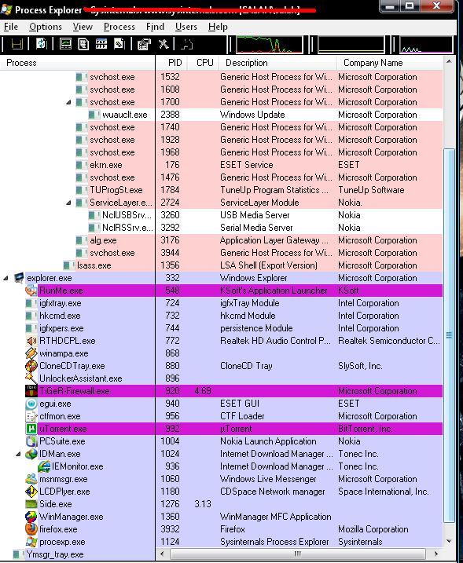This screenshot has width=463, height=563.
Task: Sort by the PID column header
Action: tap(171, 63)
